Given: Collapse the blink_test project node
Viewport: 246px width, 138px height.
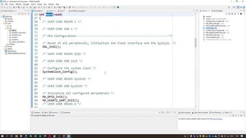Looking at the screenshot, I should click(2, 16).
